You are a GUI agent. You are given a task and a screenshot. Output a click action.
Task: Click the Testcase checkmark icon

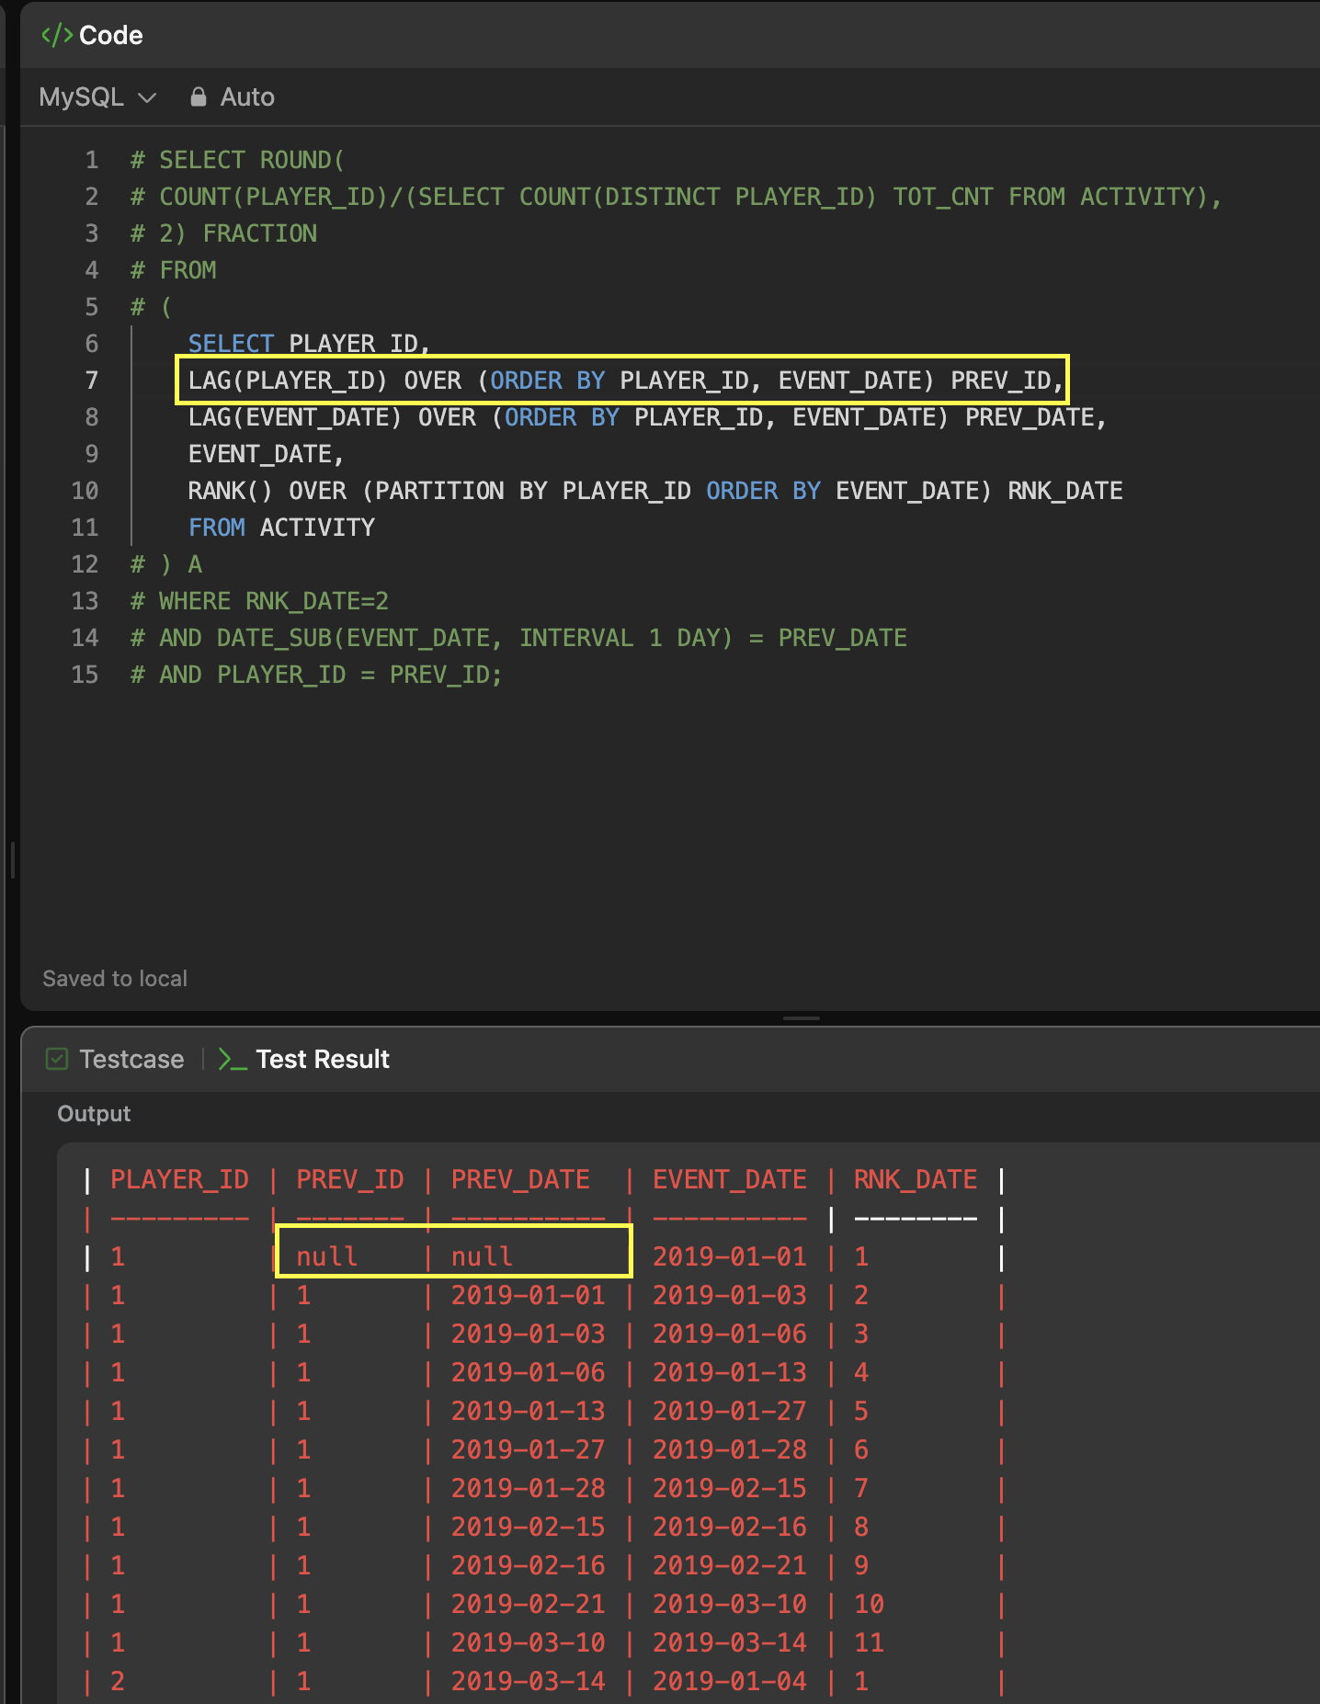[57, 1059]
